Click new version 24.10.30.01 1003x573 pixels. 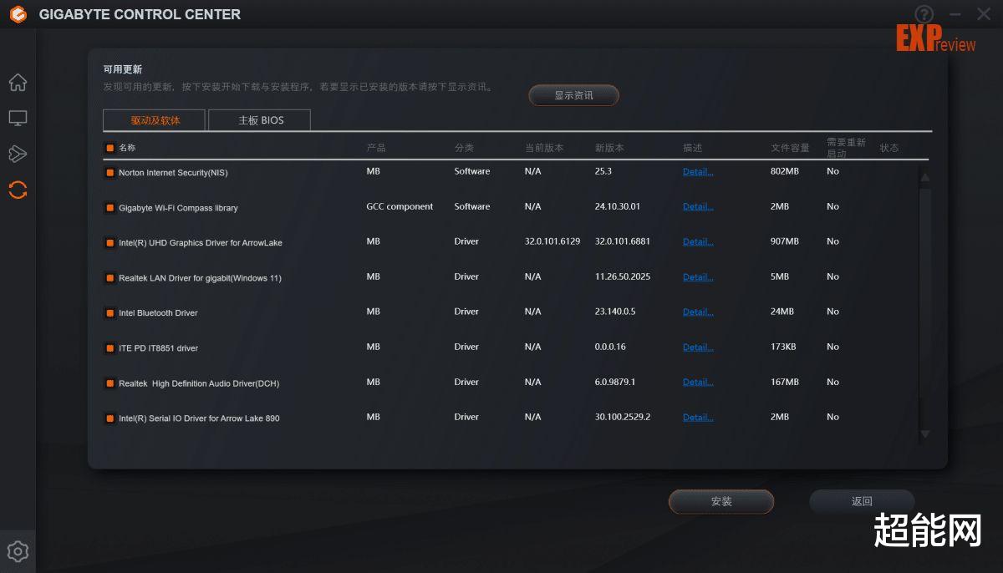(618, 206)
